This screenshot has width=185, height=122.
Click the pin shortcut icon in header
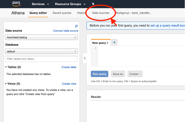93,4
